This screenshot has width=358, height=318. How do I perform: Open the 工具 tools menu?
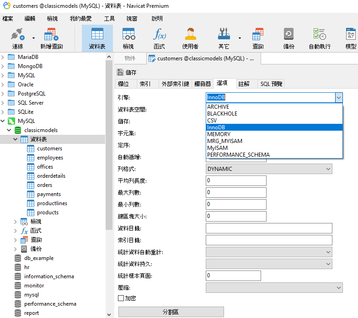click(x=109, y=19)
